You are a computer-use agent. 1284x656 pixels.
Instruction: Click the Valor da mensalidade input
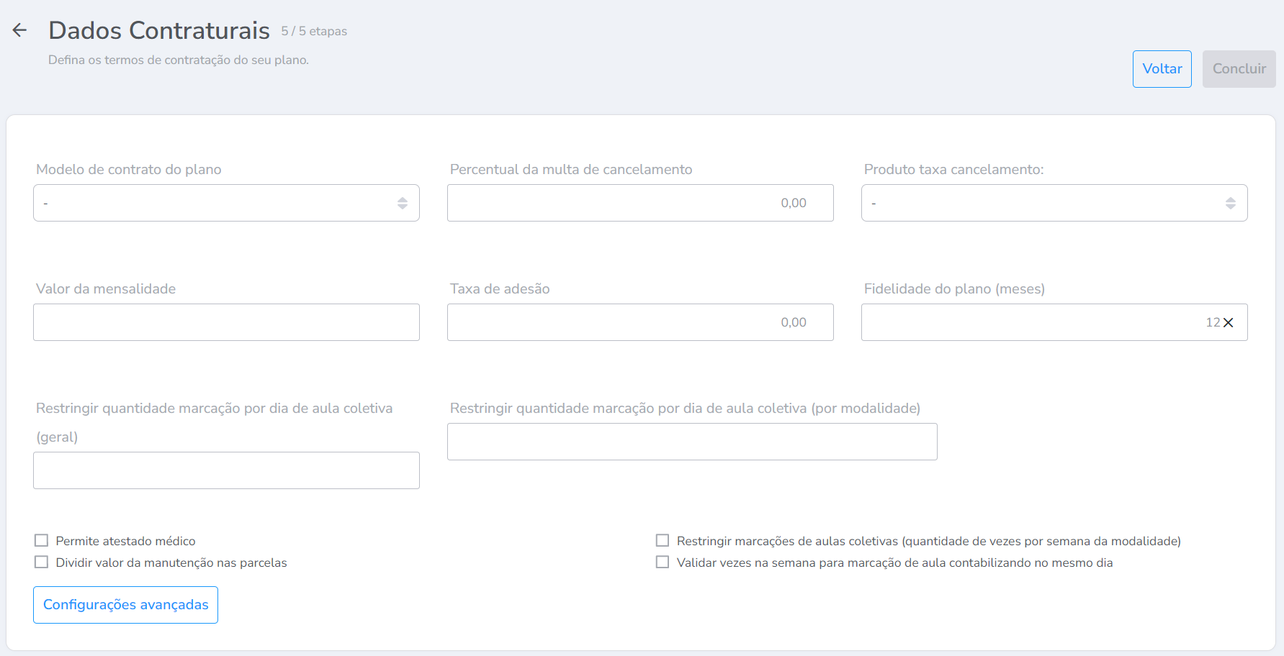226,323
